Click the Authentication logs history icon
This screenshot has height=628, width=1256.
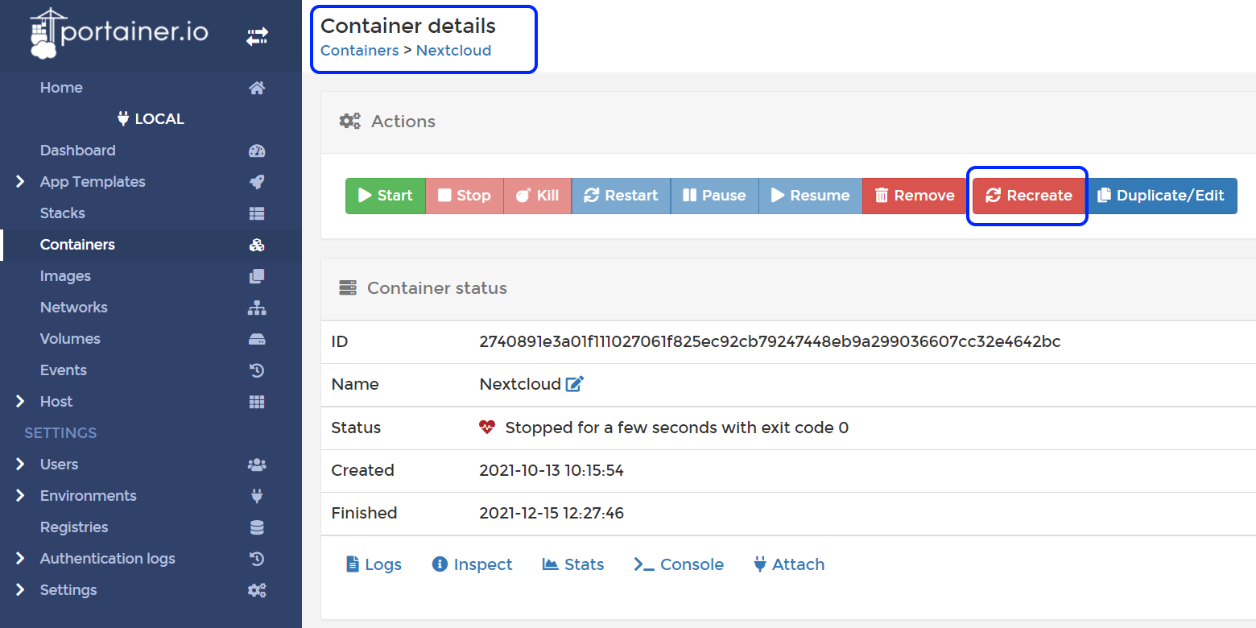257,559
